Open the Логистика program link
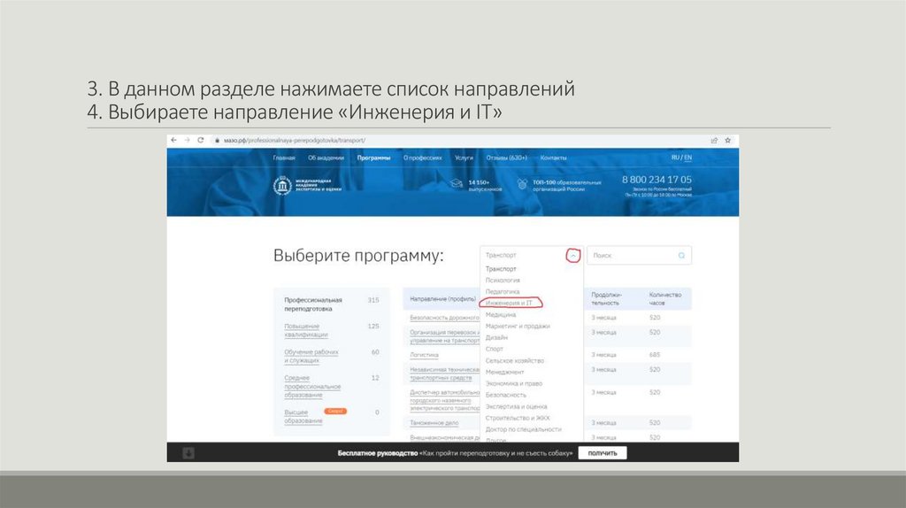This screenshot has height=508, width=906. click(x=424, y=355)
